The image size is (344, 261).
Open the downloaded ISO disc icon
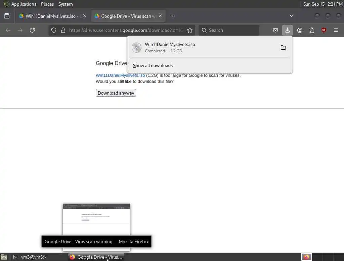coord(136,48)
